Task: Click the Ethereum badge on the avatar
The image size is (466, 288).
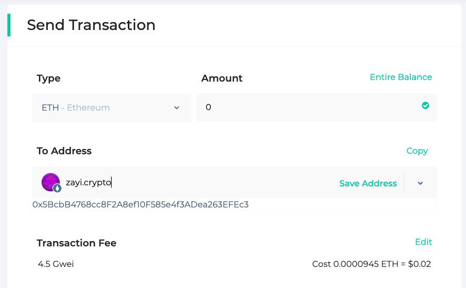Action: click(x=57, y=188)
